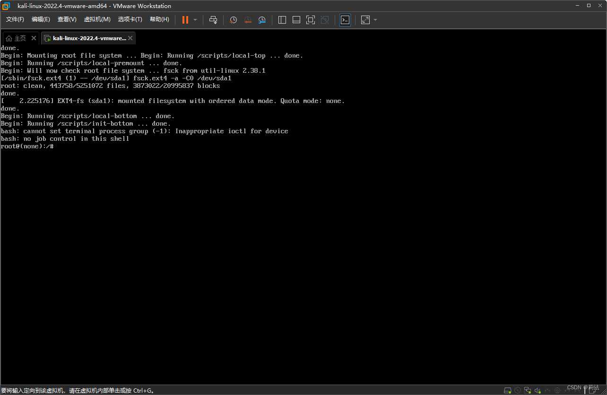Close the kali-linux-2022.4-vmware tab
This screenshot has height=395, width=607.
coord(130,38)
